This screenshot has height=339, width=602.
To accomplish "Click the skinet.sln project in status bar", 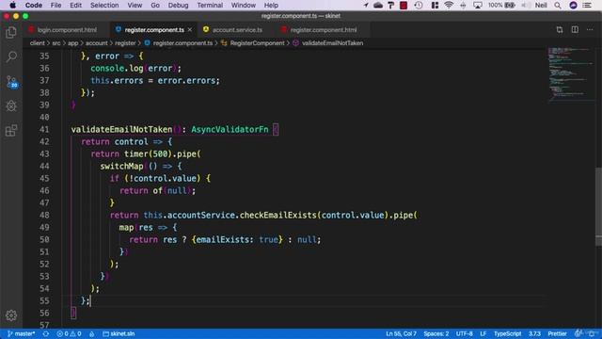I will tap(119, 333).
